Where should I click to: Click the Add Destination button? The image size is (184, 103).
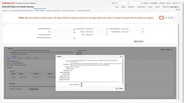click(x=34, y=89)
